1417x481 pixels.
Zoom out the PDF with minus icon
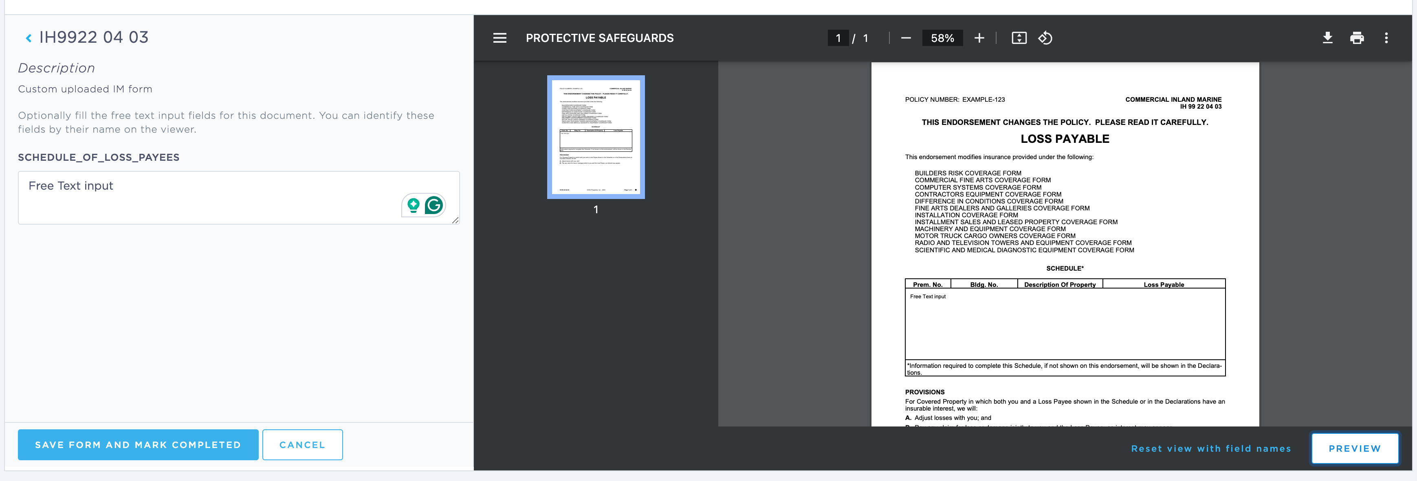coord(905,38)
